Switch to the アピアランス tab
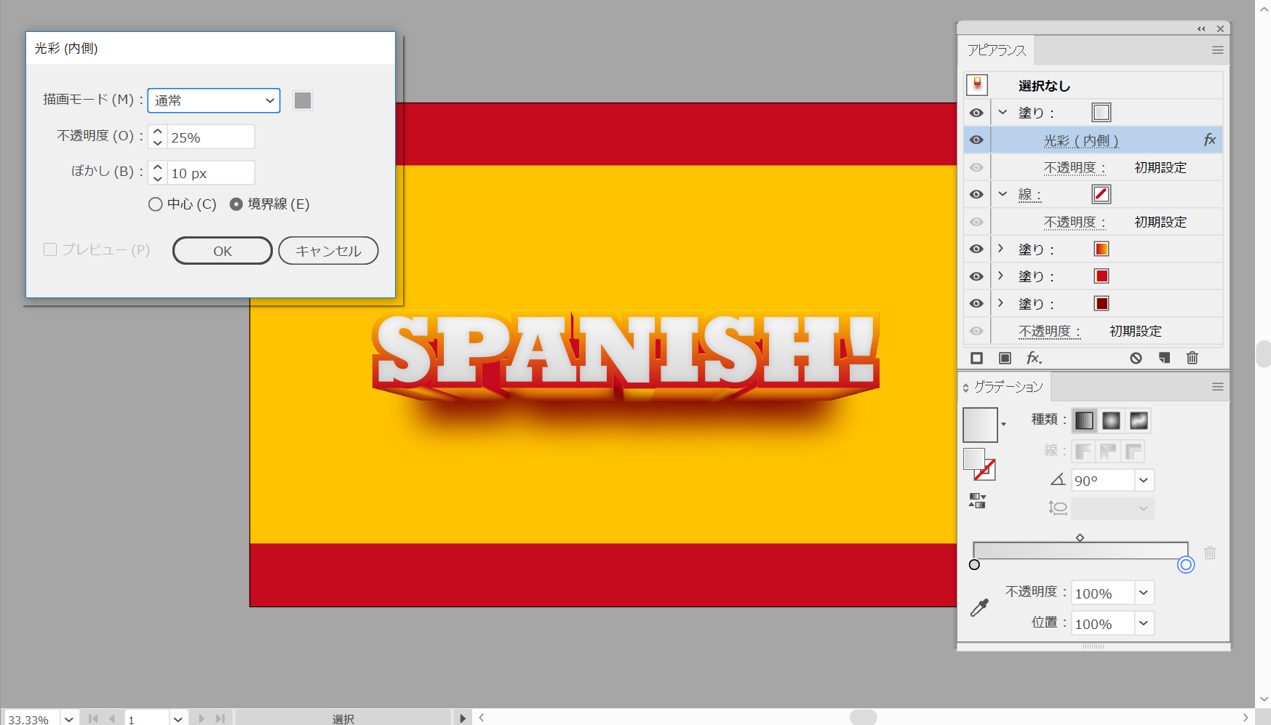The width and height of the screenshot is (1271, 725). pos(996,50)
